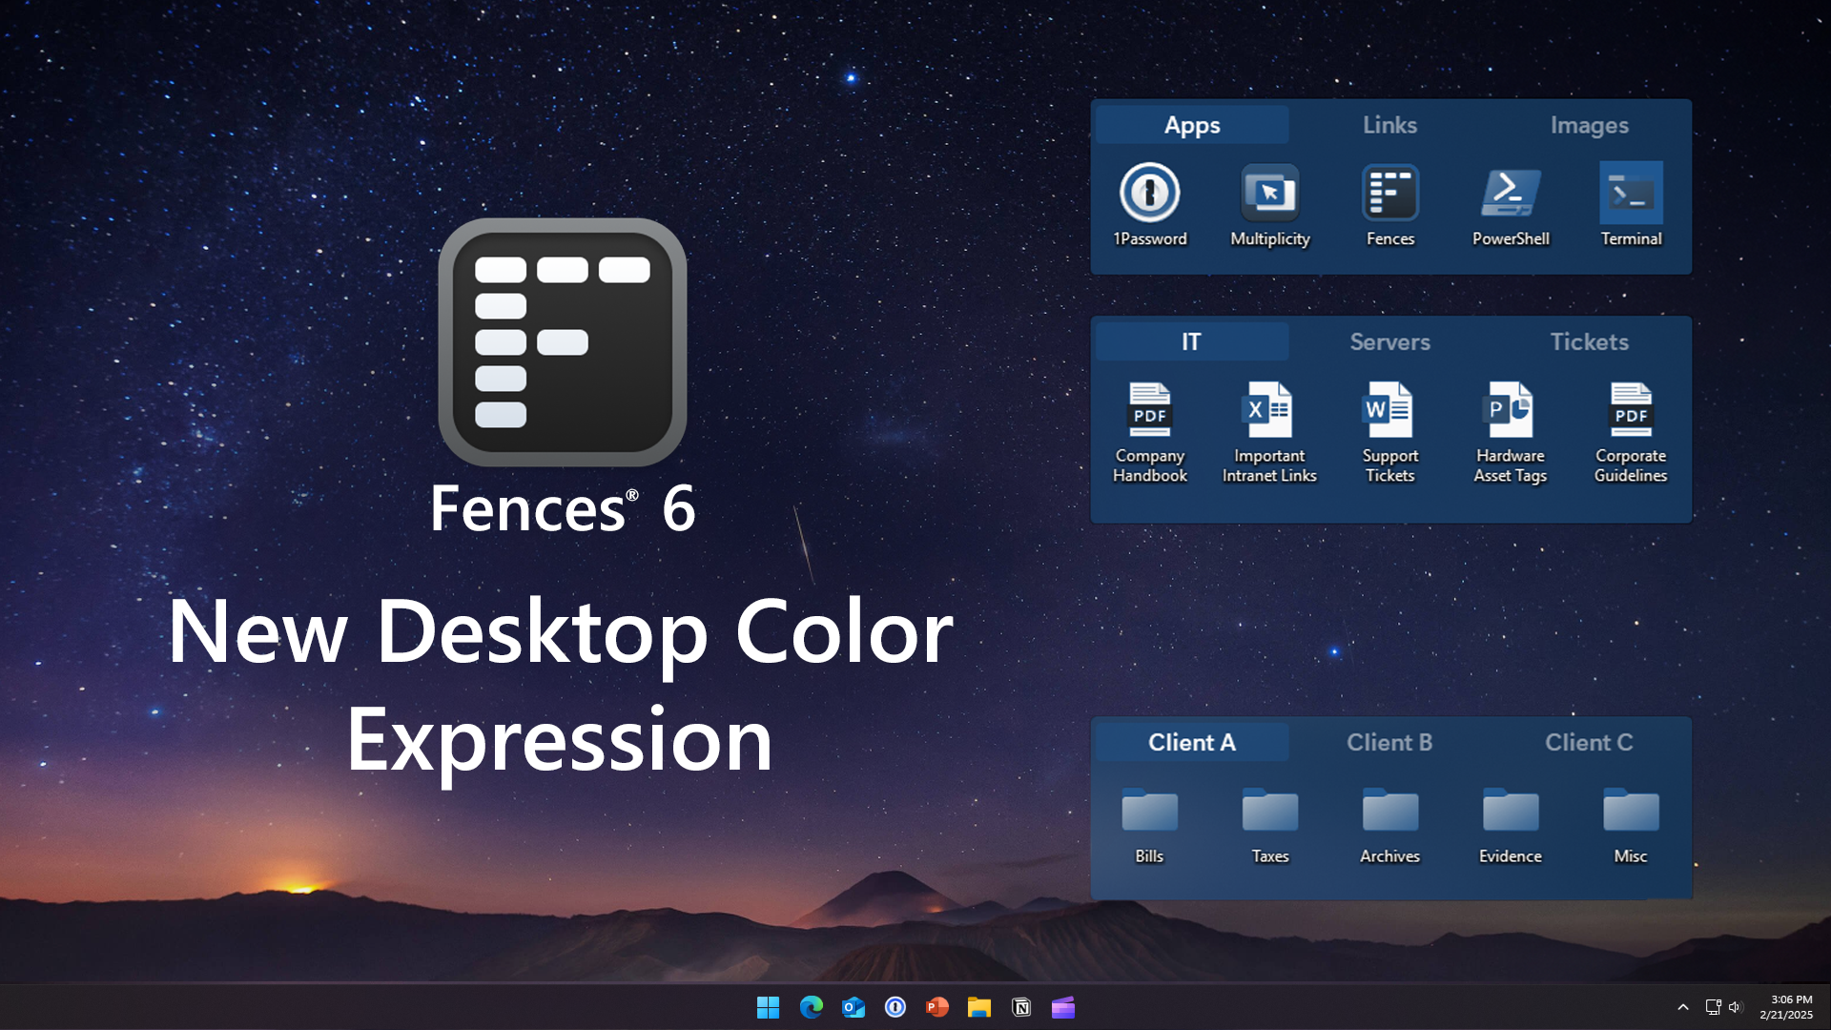Open the Fences app icon in Apps fence

pos(1389,204)
